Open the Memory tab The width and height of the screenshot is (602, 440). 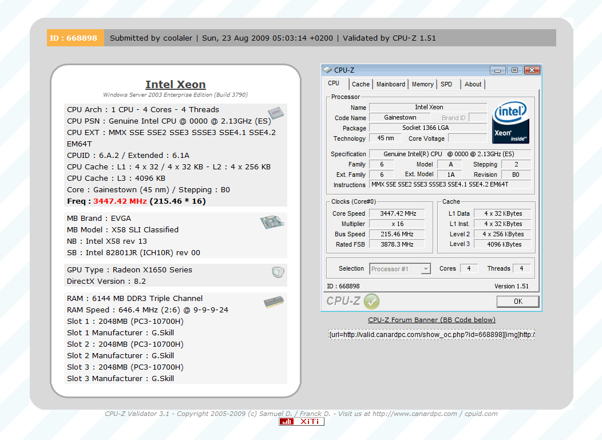coord(422,84)
